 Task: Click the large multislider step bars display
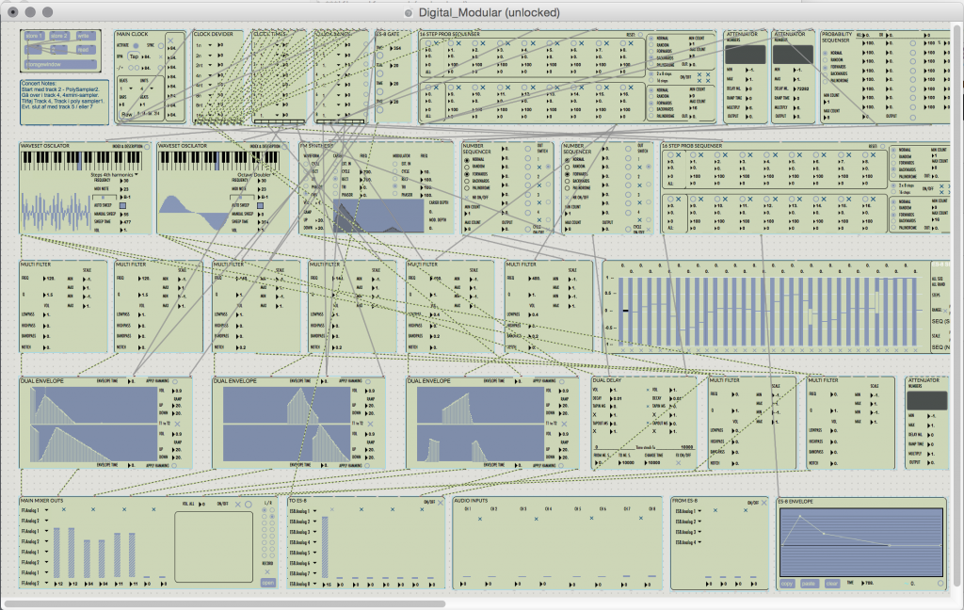tap(768, 310)
